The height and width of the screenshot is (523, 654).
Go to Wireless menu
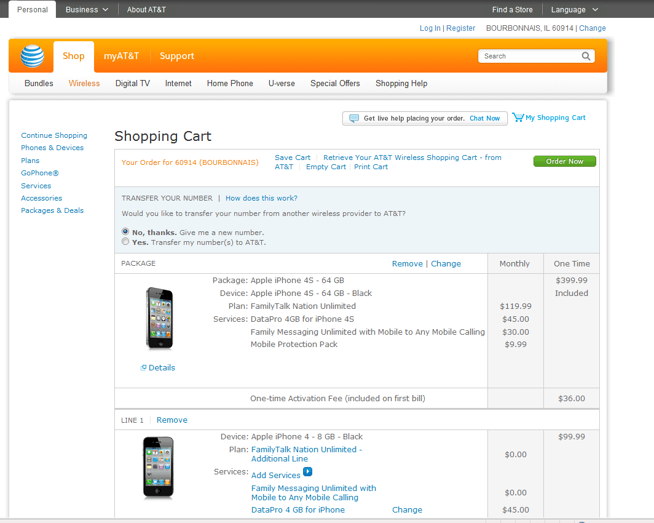pos(84,83)
